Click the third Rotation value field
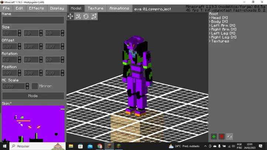The width and height of the screenshot is (267, 150). click(53, 60)
